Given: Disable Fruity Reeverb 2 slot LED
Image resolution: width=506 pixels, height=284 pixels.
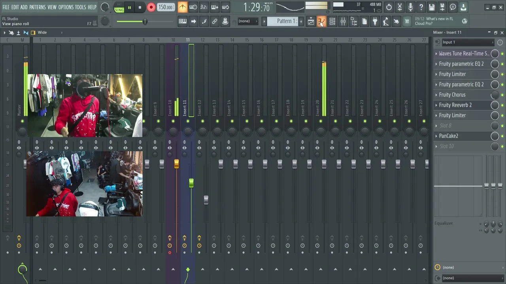Looking at the screenshot, I should tap(502, 105).
